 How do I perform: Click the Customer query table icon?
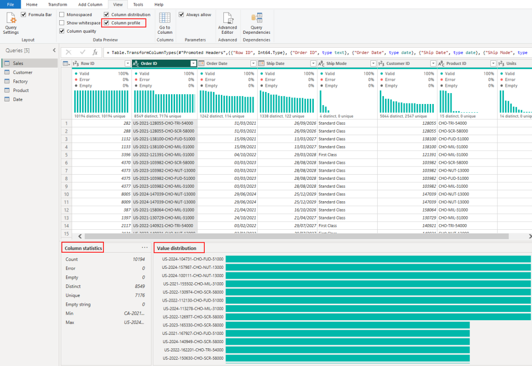(7, 72)
